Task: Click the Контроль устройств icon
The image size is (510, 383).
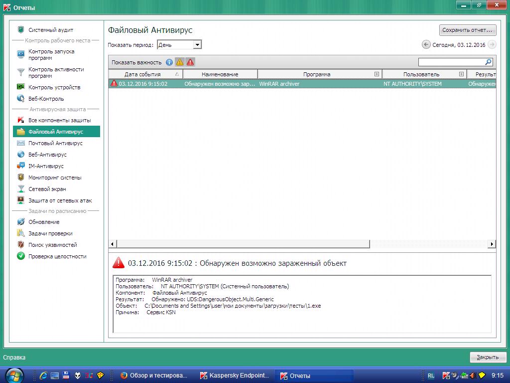Action: pos(21,87)
